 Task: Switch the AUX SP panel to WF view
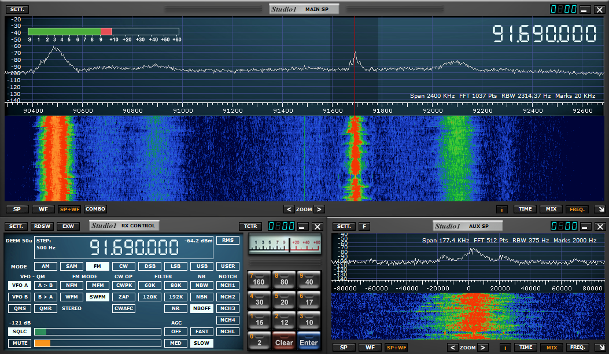pos(370,347)
